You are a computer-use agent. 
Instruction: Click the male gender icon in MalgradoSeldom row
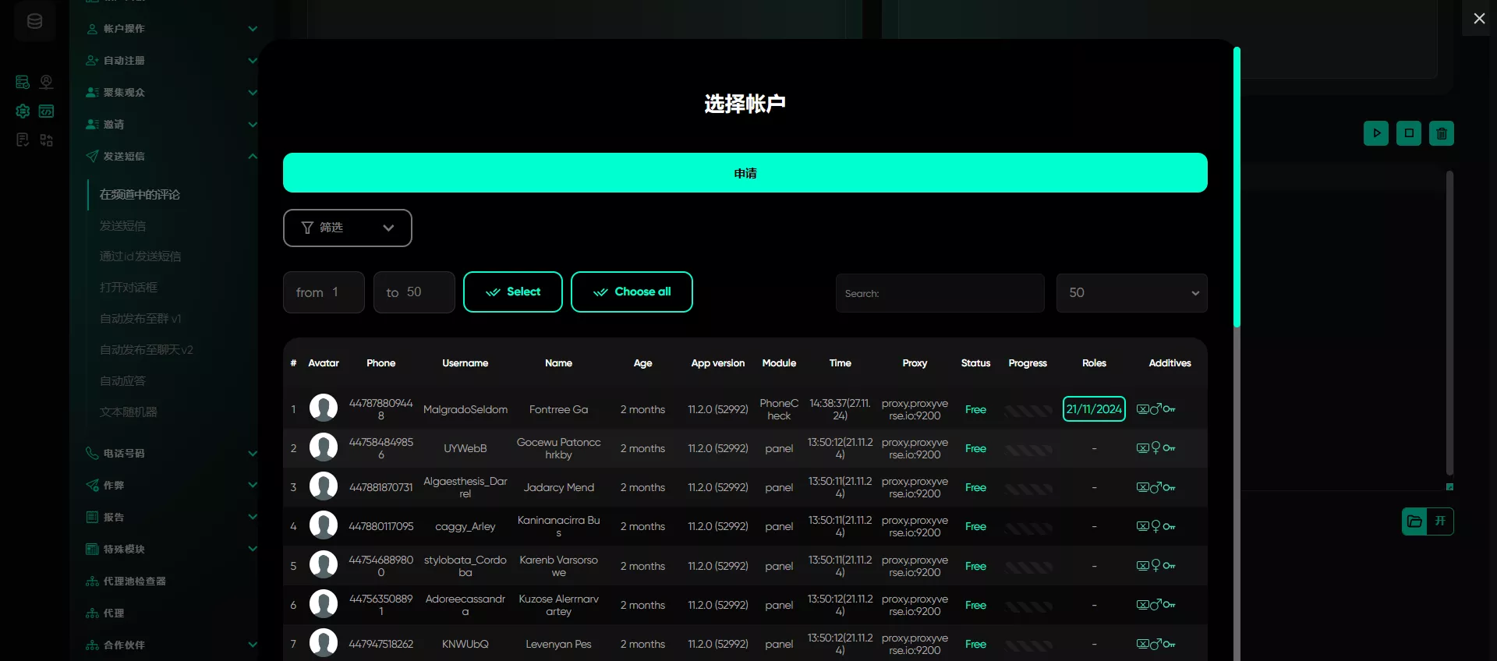(x=1156, y=409)
